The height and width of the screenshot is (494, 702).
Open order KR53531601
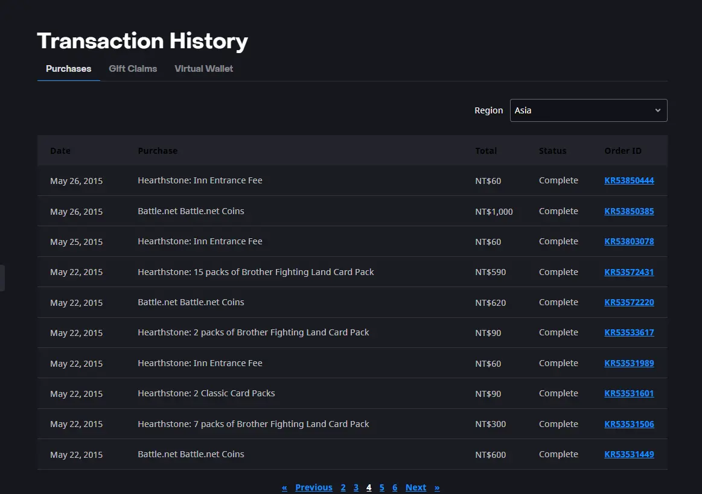pos(629,393)
